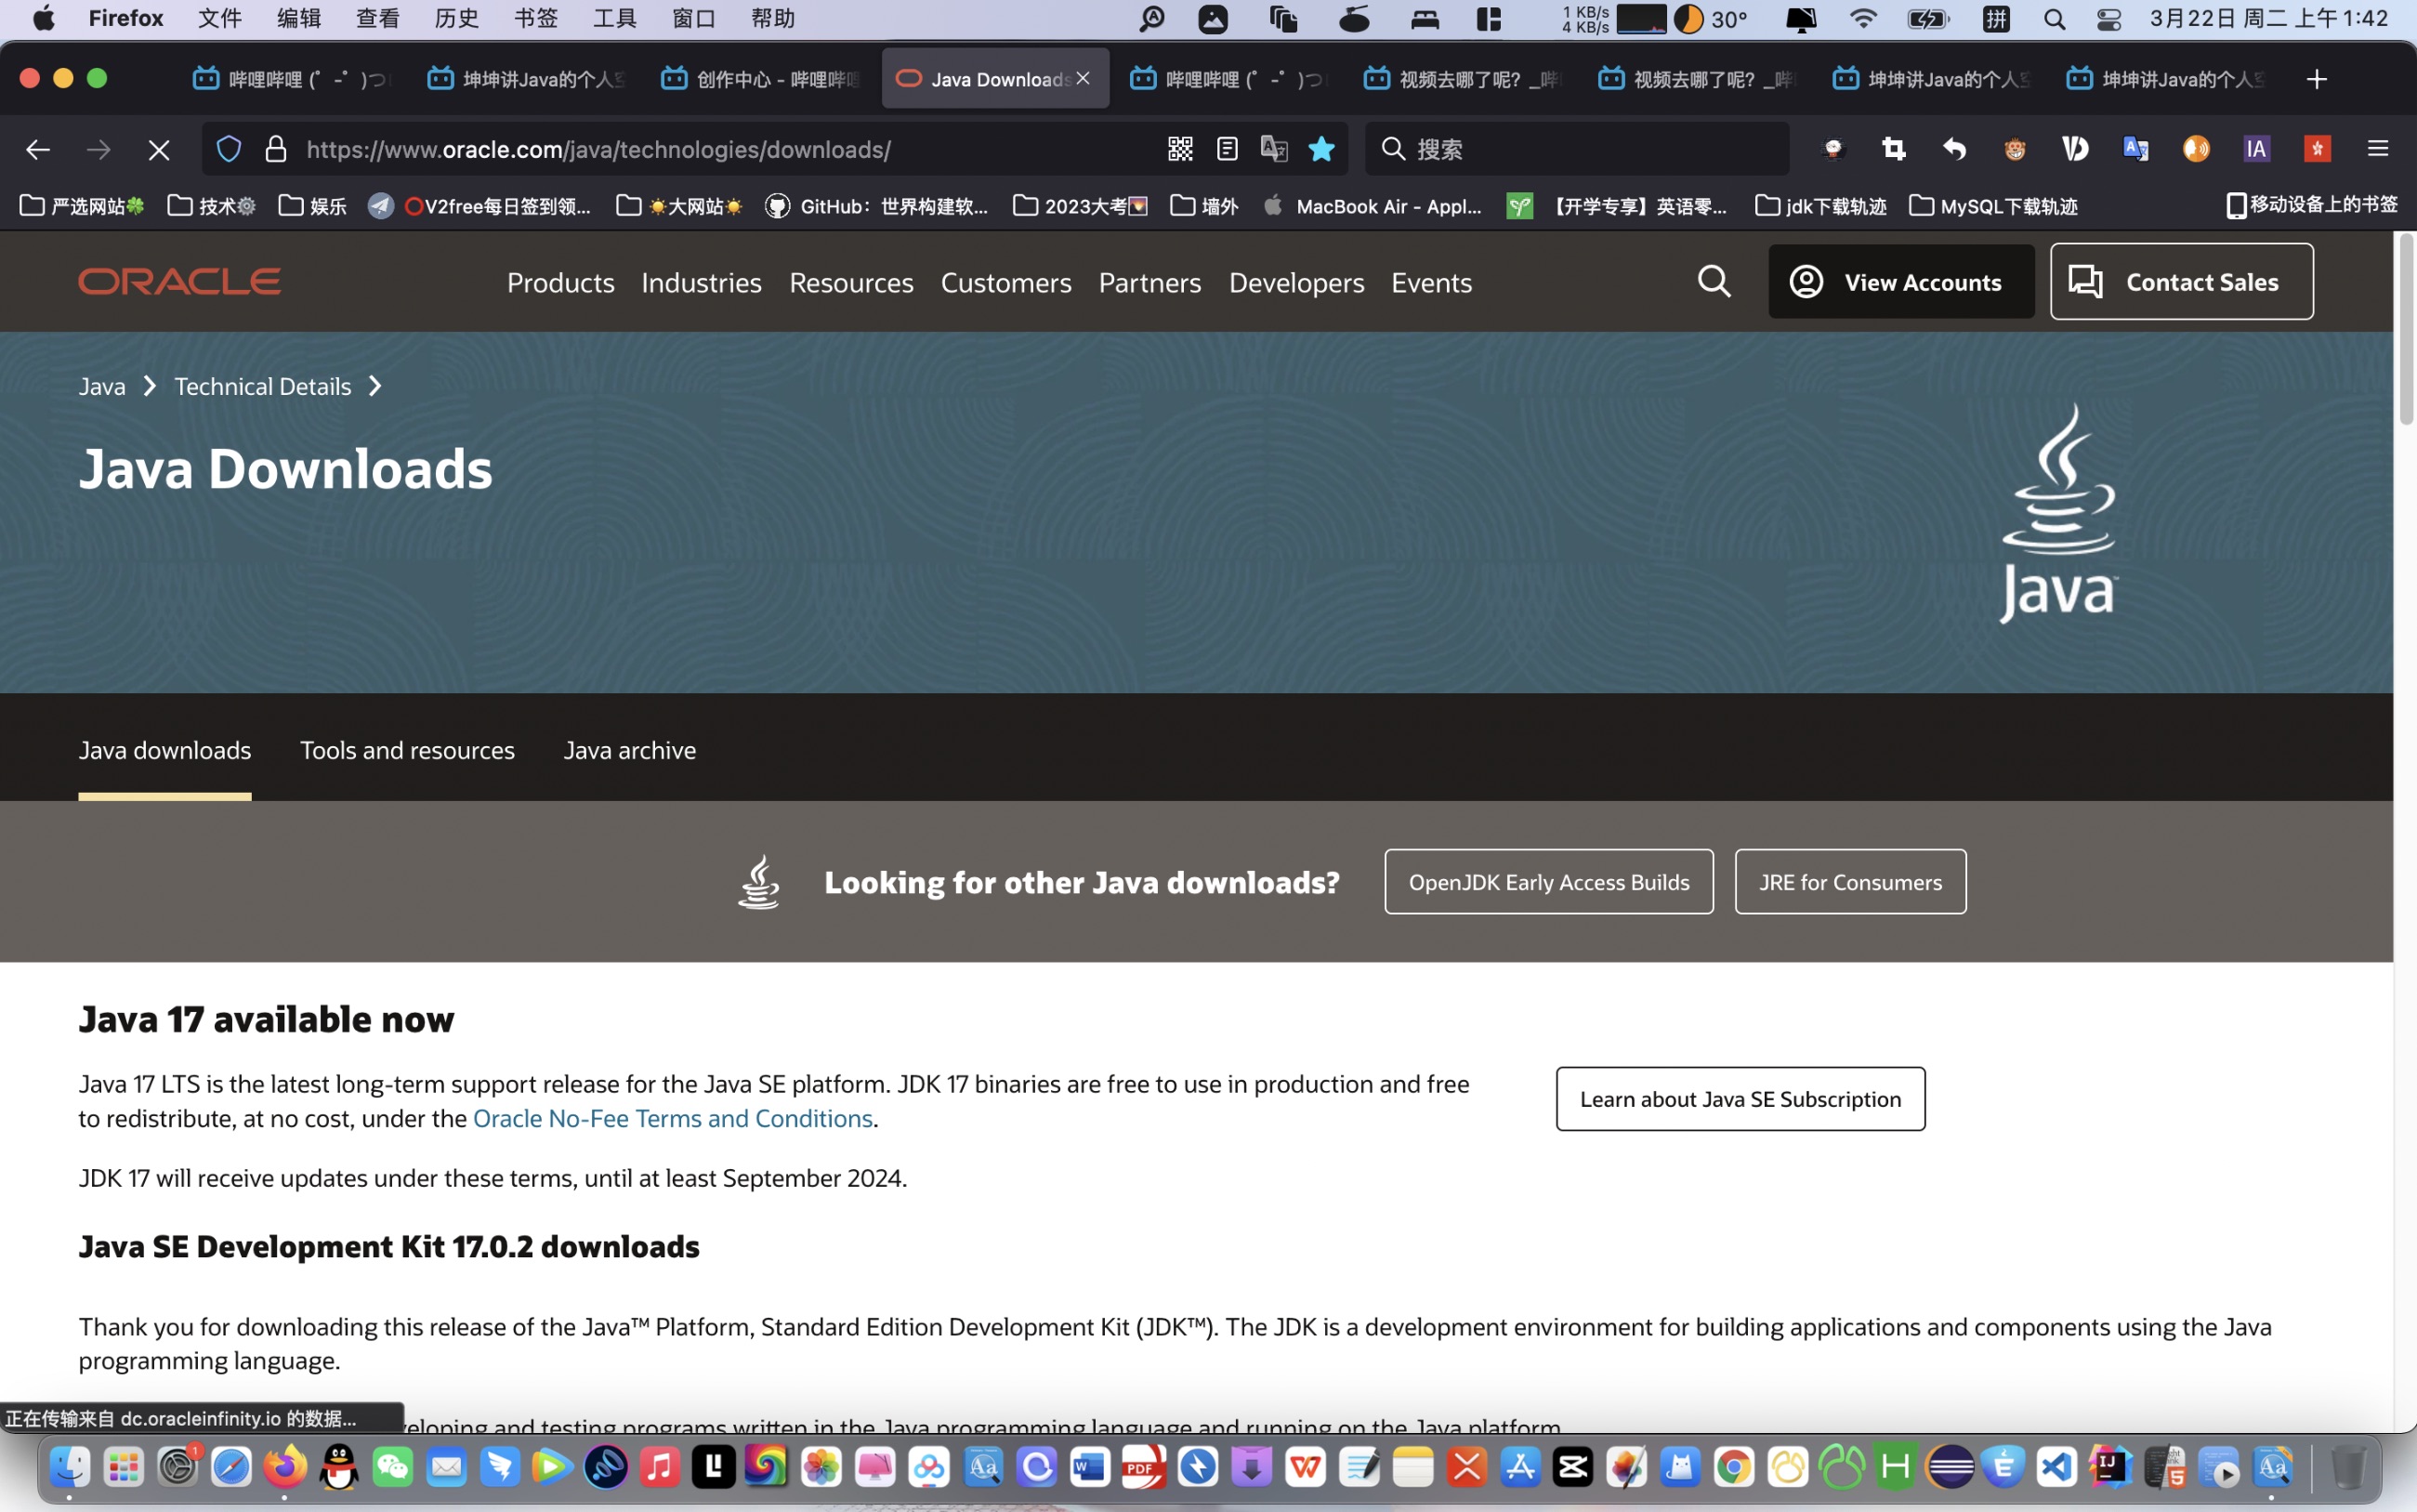Viewport: 2417px width, 1512px height.
Task: Open the Products dropdown menu
Action: click(559, 281)
